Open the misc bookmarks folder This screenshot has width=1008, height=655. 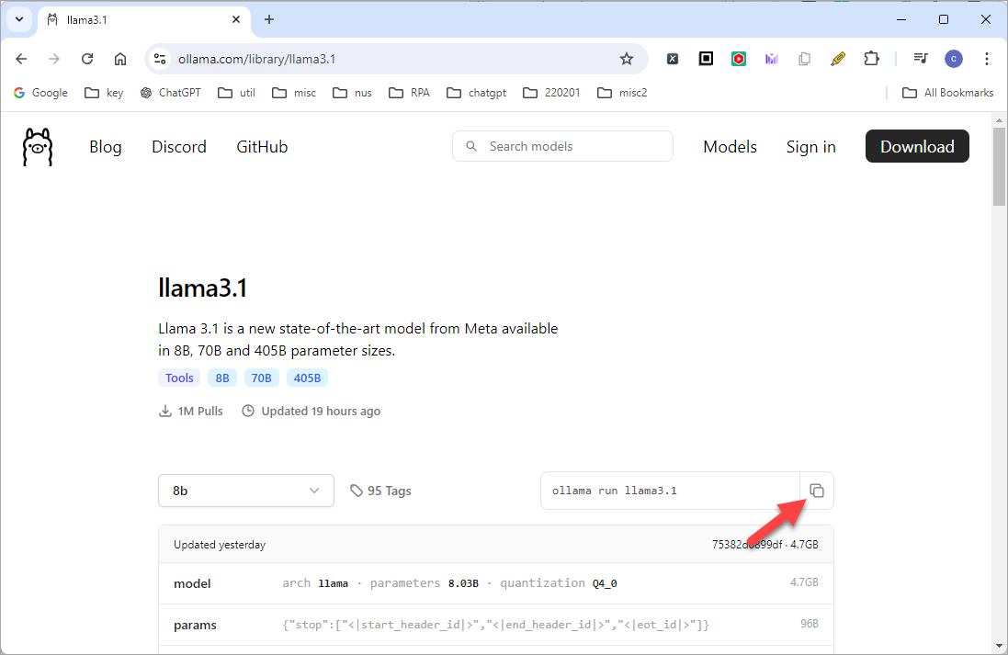click(x=294, y=93)
